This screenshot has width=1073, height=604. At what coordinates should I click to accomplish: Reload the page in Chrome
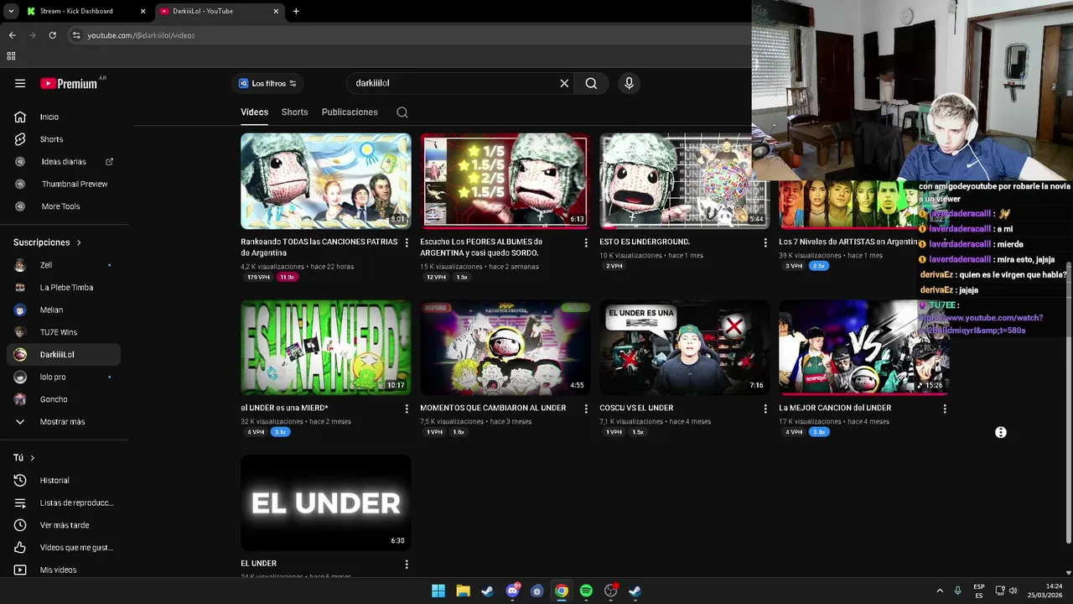click(x=52, y=35)
